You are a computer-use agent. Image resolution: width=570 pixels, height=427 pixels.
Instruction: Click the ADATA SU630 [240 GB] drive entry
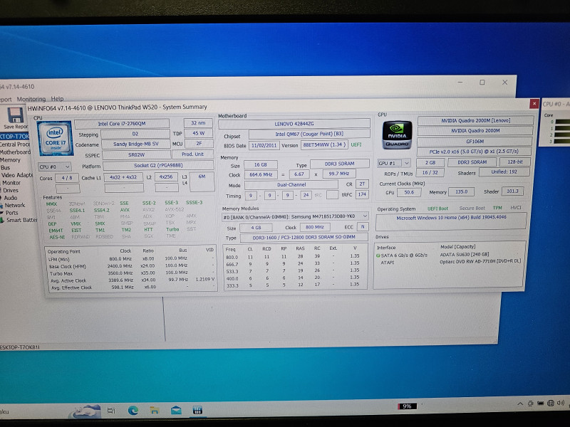(465, 255)
